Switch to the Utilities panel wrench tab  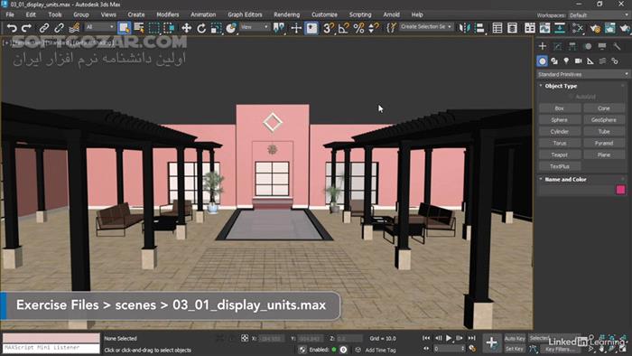point(617,46)
